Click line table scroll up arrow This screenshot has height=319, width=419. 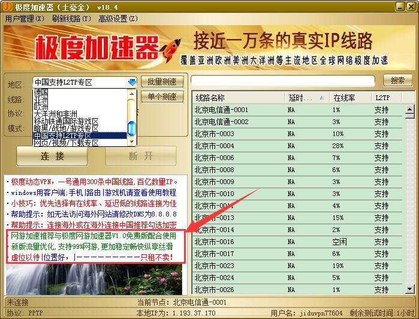coord(410,109)
